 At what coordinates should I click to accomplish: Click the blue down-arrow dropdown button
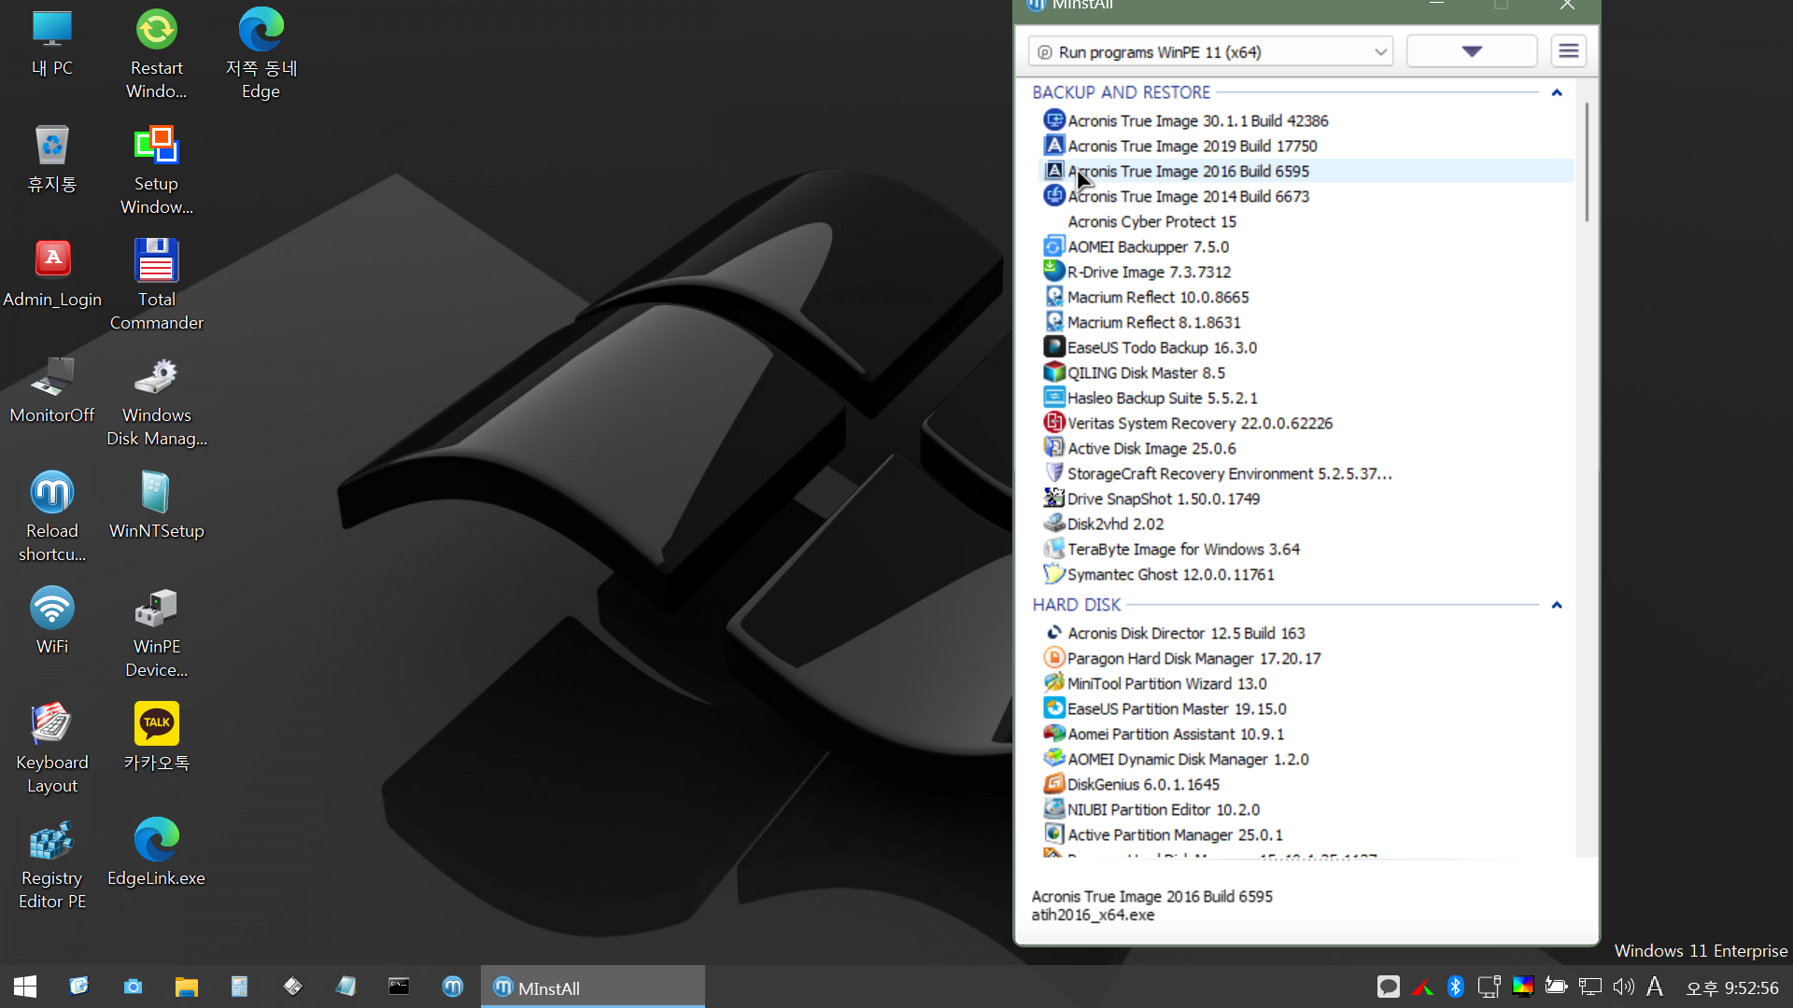pyautogui.click(x=1471, y=52)
